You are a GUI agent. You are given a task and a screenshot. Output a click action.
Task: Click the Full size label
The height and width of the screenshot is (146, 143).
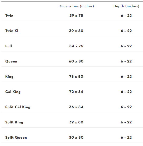[8, 46]
